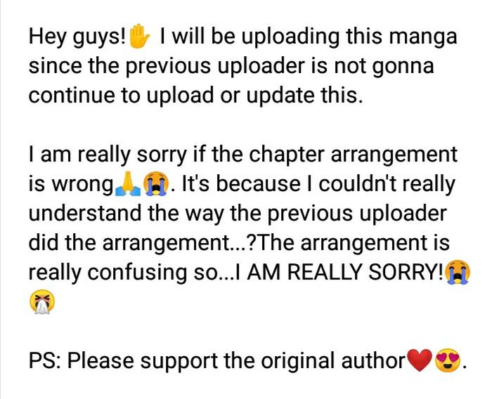Viewport: 499px width, 399px height.
Task: Click 'understand the way' text
Action: (127, 213)
